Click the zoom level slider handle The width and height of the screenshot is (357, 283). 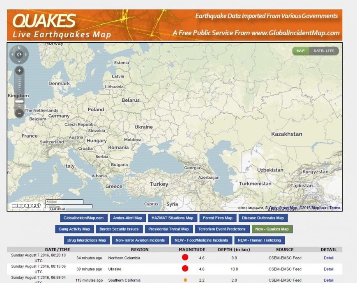click(x=19, y=101)
